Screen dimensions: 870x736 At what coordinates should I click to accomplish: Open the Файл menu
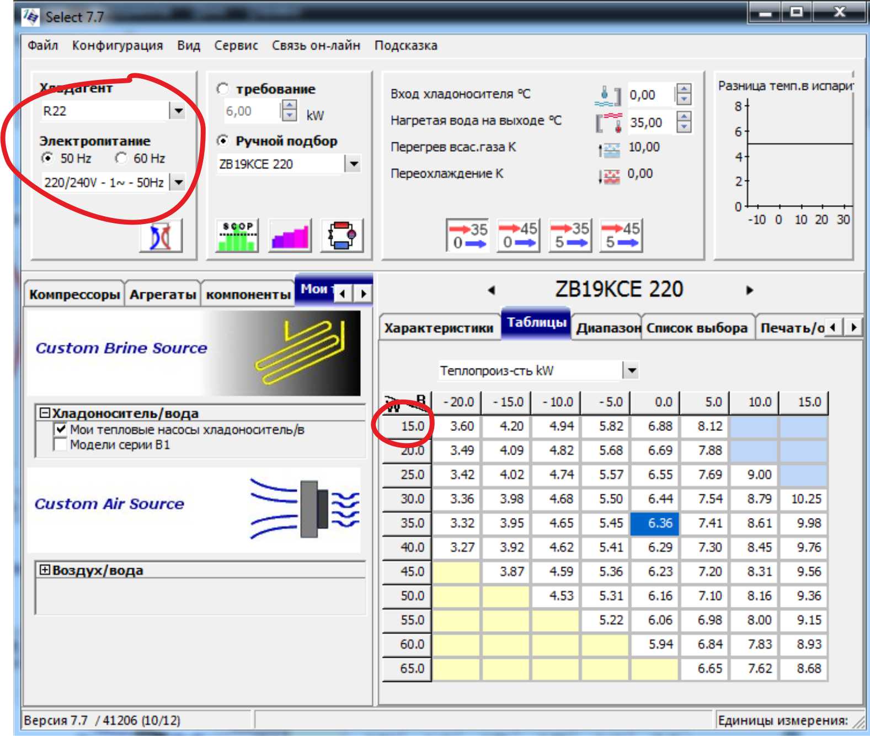point(43,45)
